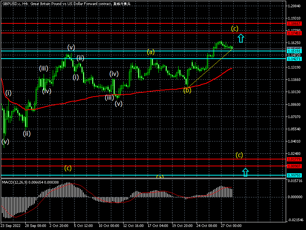Click the cyan 0.99750 price level tag
Viewport: 306px width, 230px height.
coord(296,175)
